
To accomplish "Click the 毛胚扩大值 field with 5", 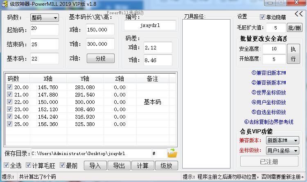I will tap(276, 28).
